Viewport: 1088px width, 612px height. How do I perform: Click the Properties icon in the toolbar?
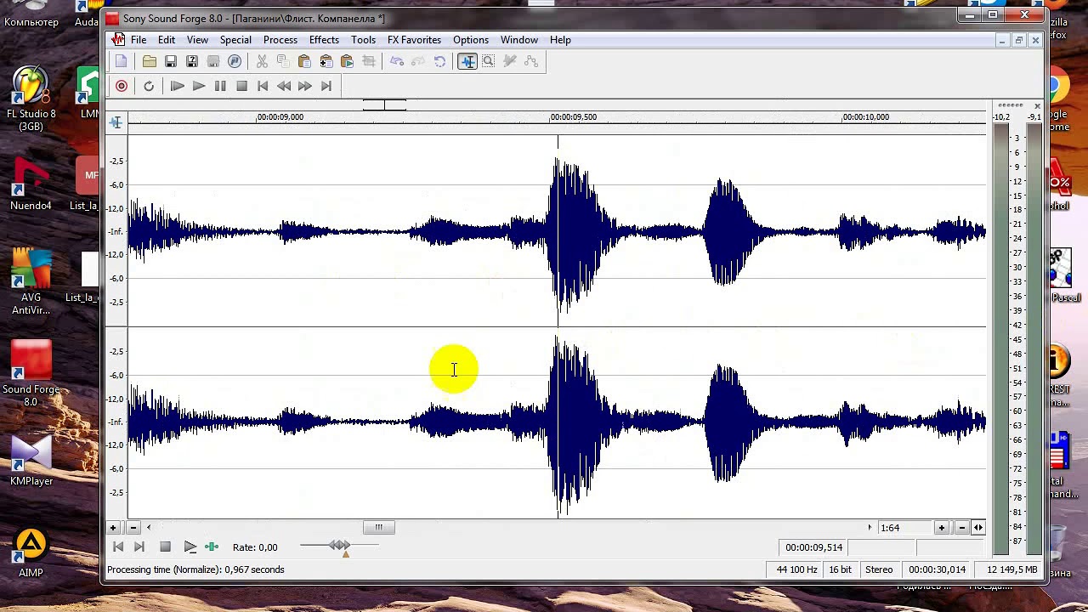[x=235, y=61]
